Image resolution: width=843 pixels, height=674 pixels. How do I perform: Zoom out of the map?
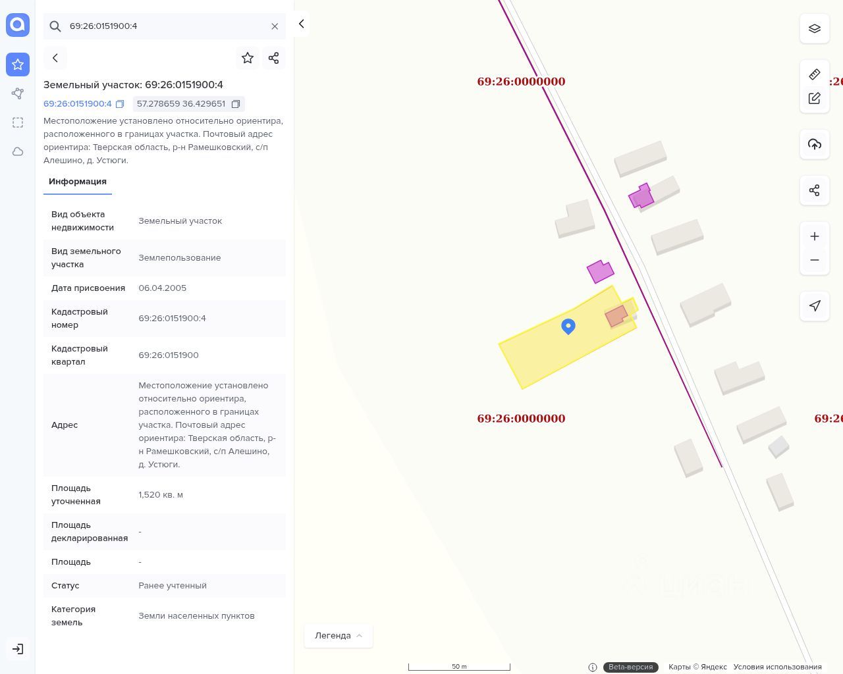click(x=815, y=260)
